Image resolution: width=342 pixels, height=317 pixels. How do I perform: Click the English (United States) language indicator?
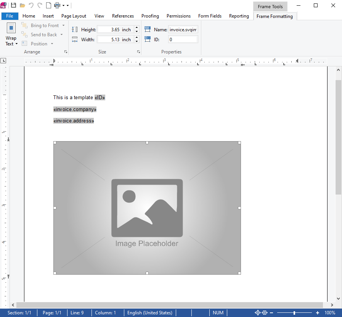coord(150,313)
